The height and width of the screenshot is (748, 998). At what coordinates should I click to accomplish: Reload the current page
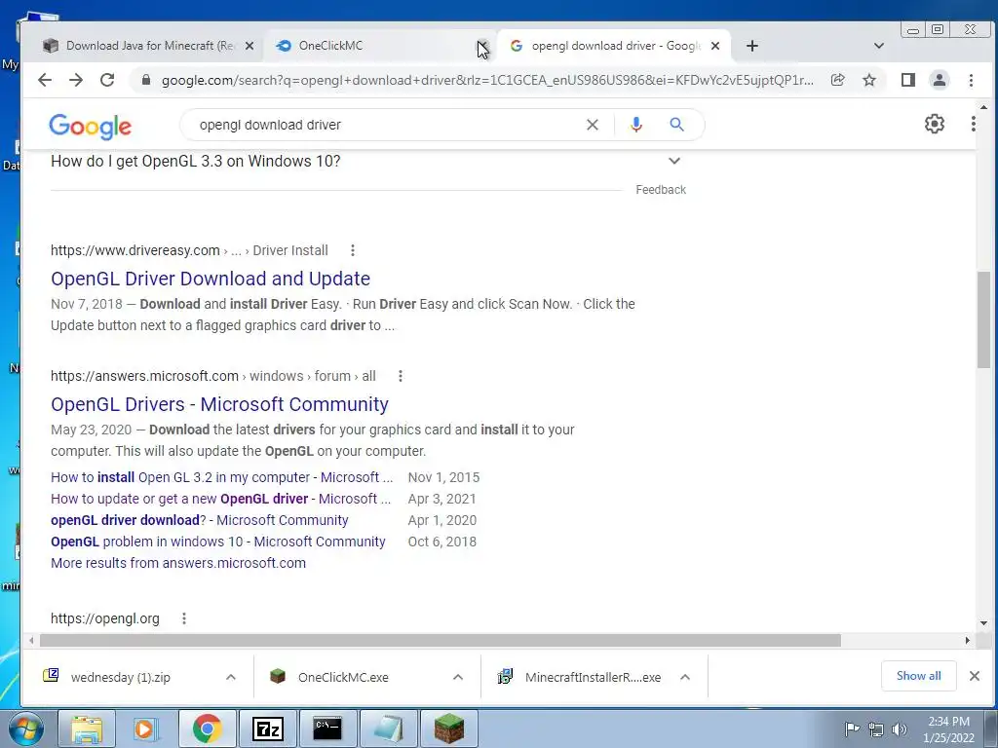click(107, 80)
